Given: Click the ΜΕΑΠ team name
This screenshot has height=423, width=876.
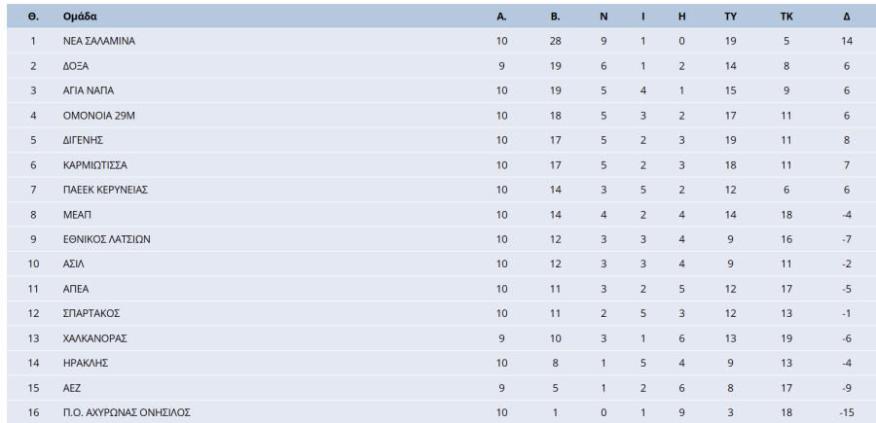Looking at the screenshot, I should (77, 215).
